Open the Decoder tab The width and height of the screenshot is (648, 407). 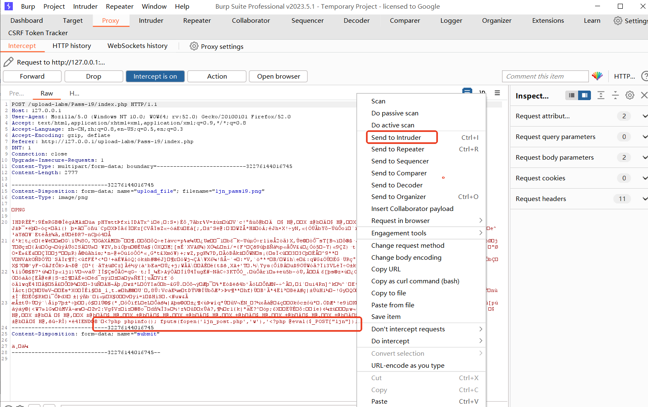[x=356, y=20]
